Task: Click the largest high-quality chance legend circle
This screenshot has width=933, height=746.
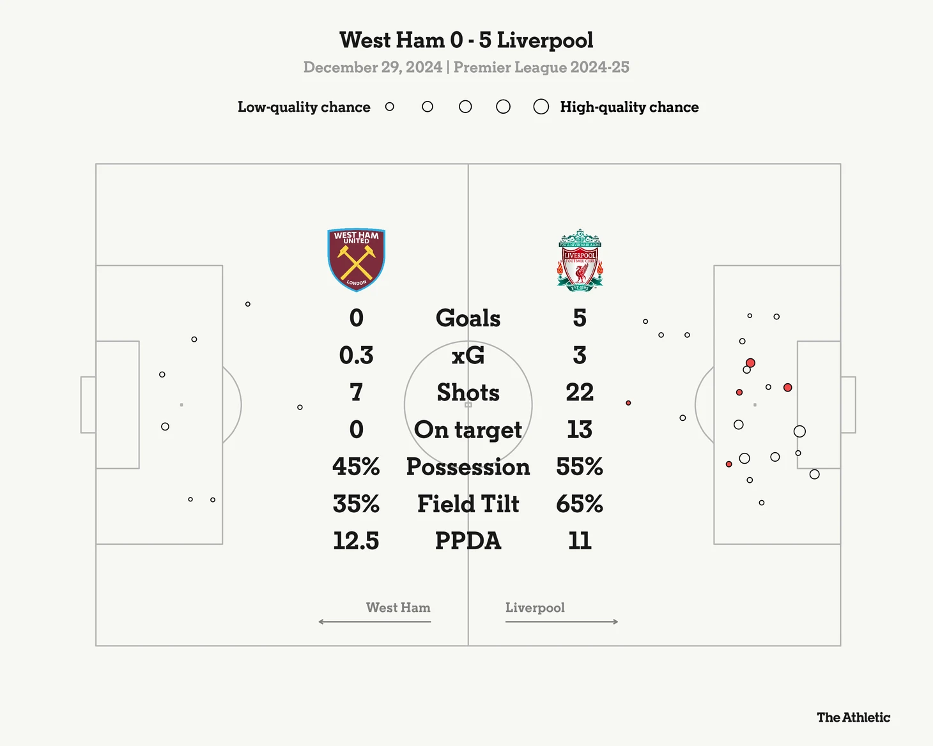Action: pos(541,107)
